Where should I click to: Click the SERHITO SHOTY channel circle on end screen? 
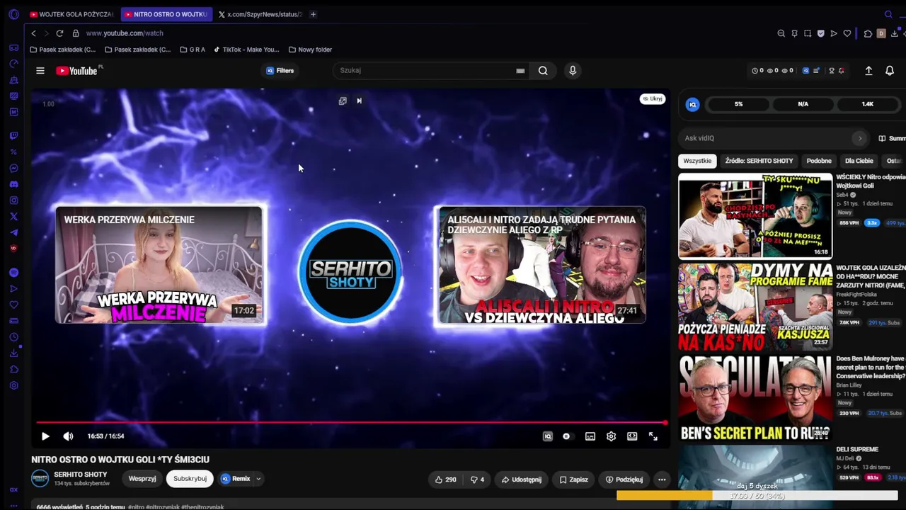point(350,272)
